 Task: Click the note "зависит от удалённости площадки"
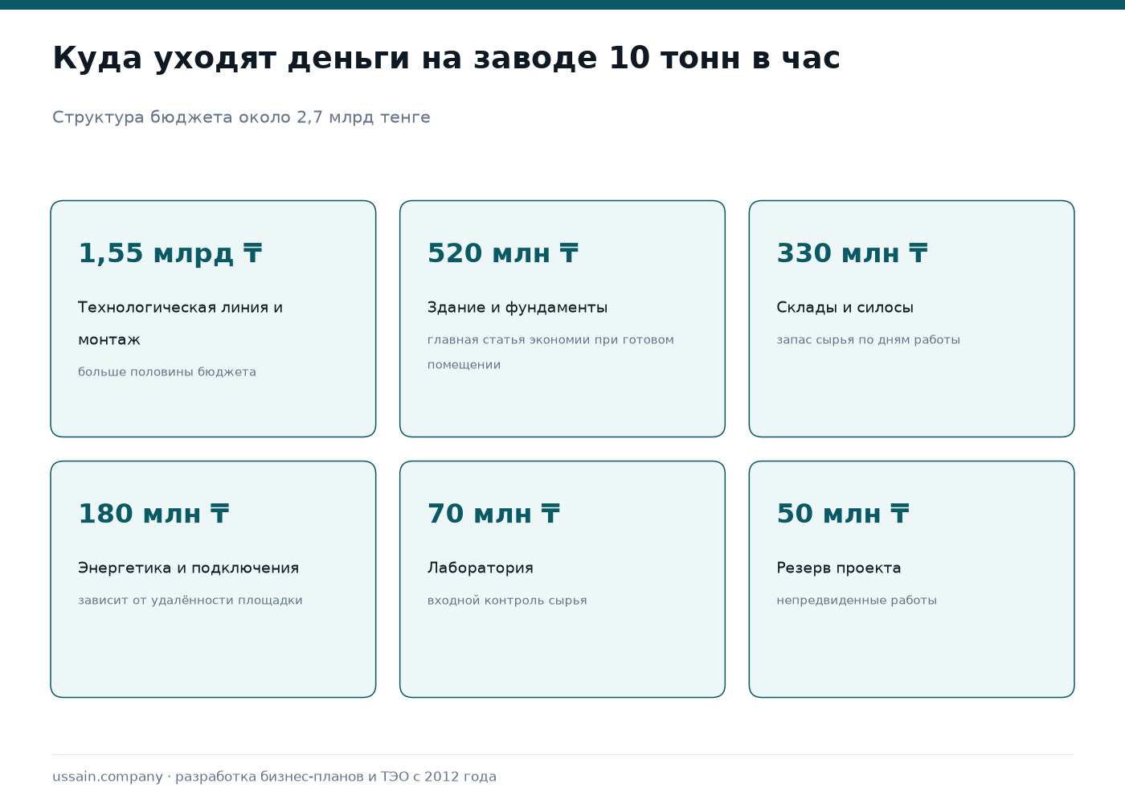click(190, 600)
